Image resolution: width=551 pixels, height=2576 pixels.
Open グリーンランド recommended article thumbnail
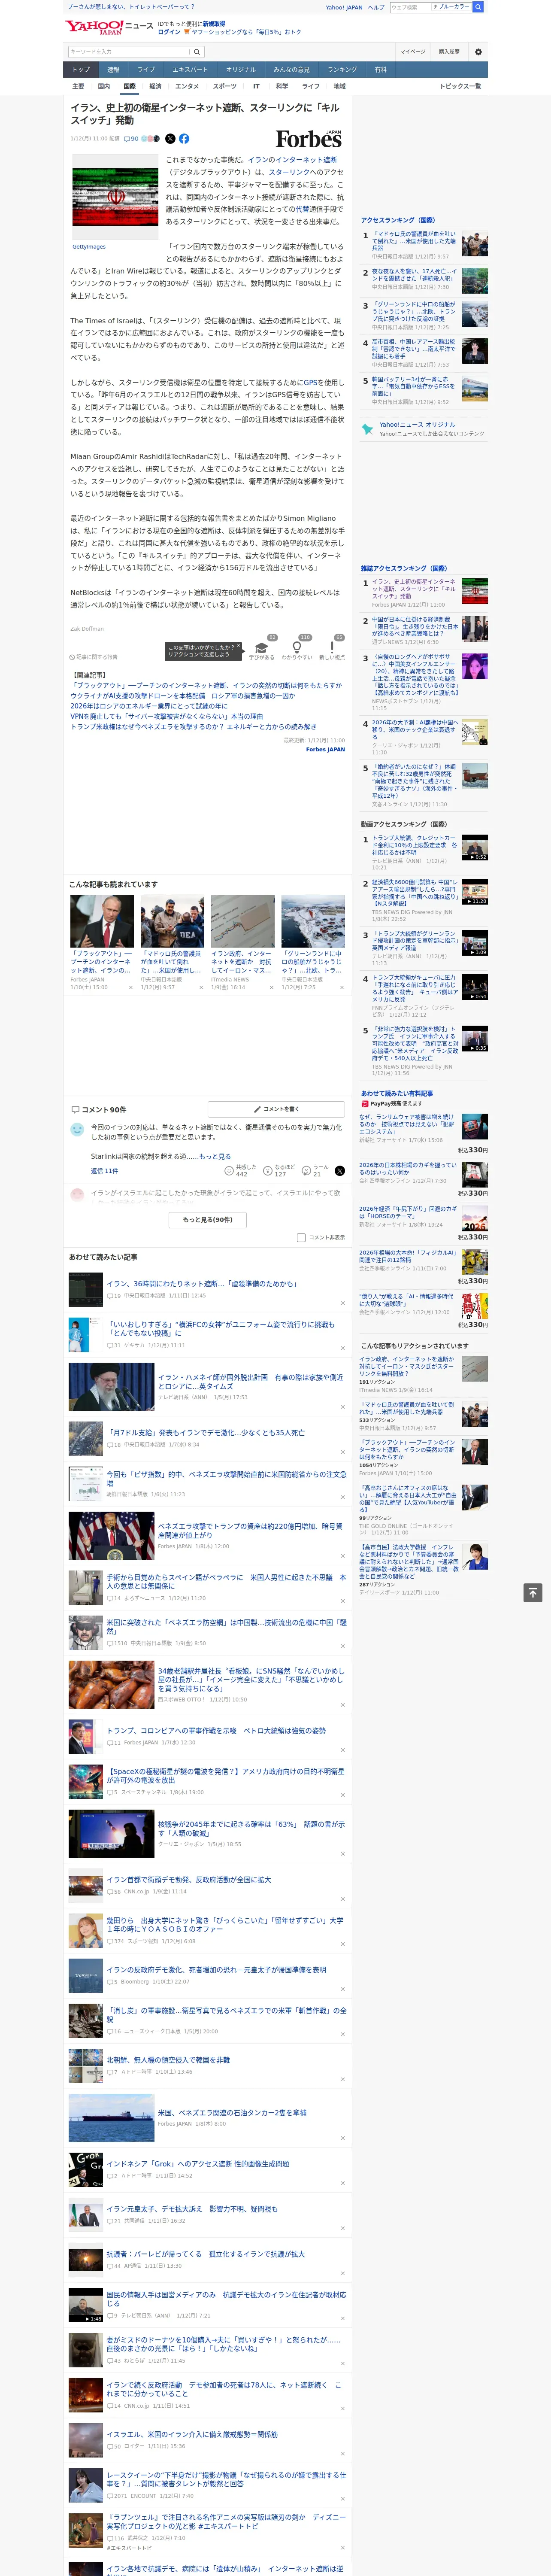(x=312, y=920)
